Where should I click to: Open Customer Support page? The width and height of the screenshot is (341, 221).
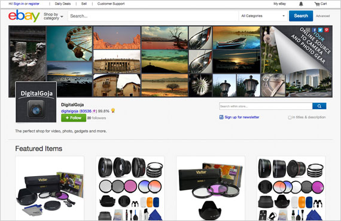[111, 4]
